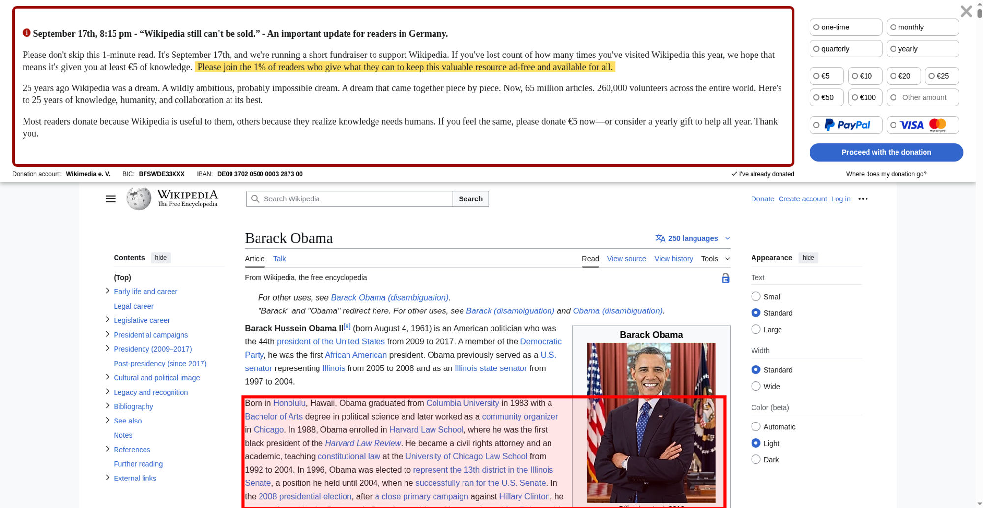Screen dimensions: 983x508
Task: Expand Cultural and political image chevron
Action: click(x=107, y=377)
